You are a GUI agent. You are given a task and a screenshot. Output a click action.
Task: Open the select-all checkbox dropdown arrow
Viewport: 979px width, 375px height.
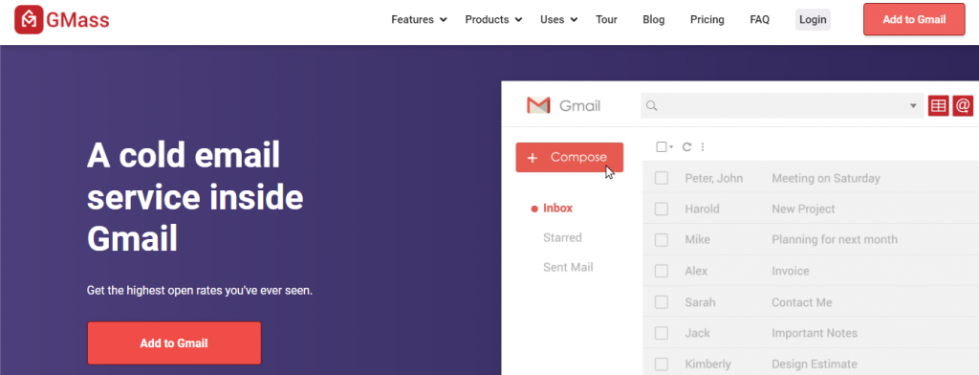click(x=671, y=147)
